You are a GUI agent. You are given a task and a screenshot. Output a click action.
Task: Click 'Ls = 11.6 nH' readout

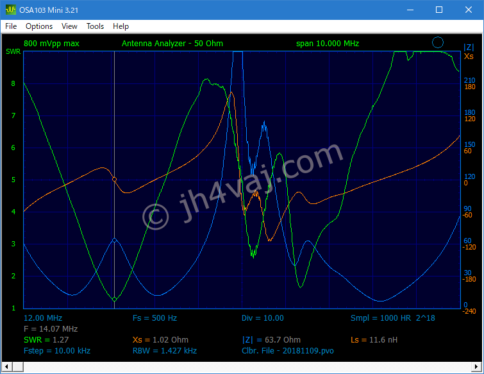[x=374, y=340]
